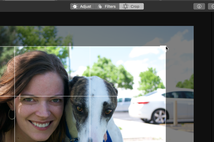Click the Crop frame icon
Image resolution: width=214 pixels, height=142 pixels.
[x=125, y=6]
